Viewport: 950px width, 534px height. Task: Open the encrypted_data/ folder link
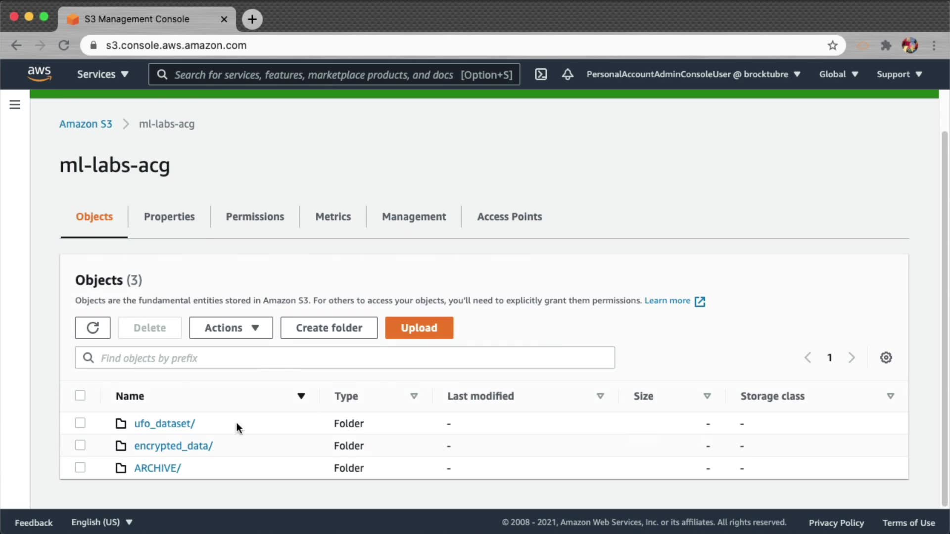173,445
